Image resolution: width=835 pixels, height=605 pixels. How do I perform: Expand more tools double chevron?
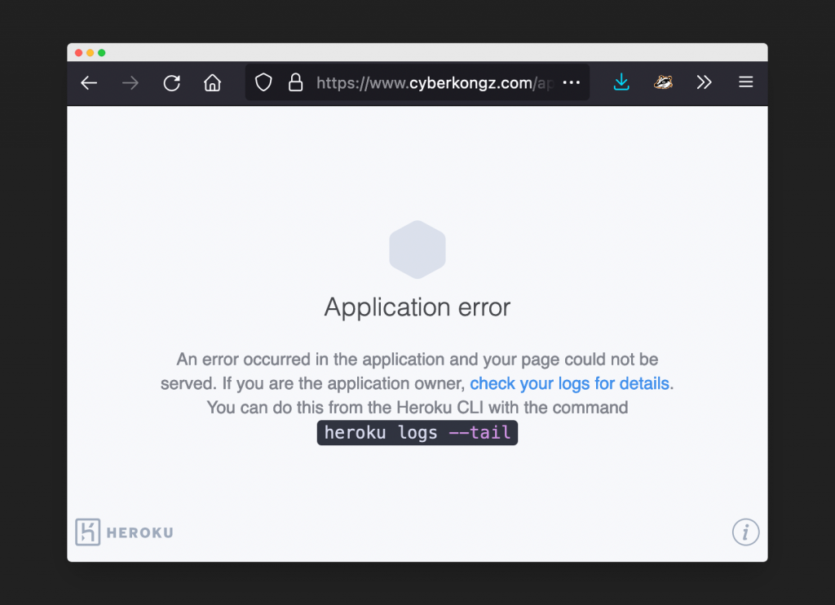[x=704, y=82]
